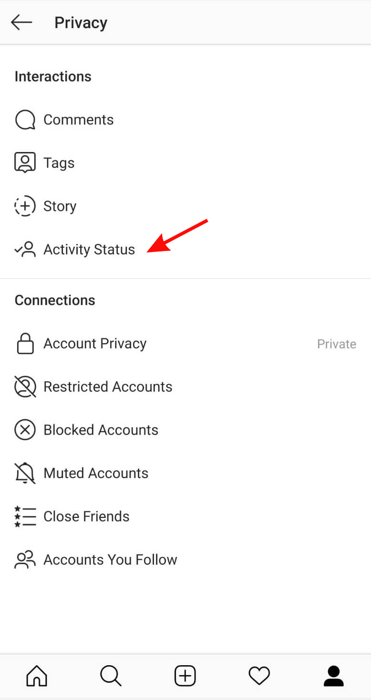Click the Activity Status person-check icon

(25, 250)
